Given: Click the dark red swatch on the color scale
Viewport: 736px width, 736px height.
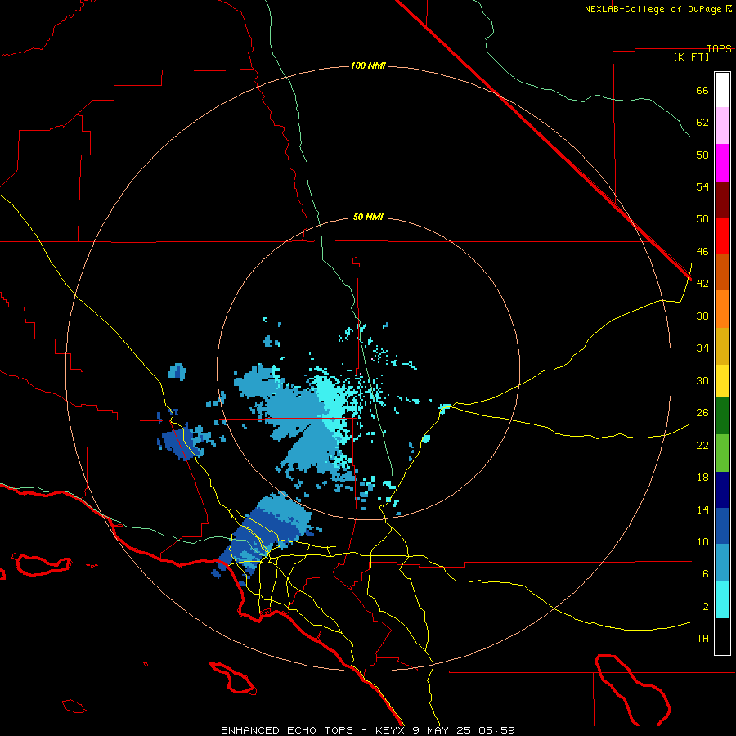Looking at the screenshot, I should pos(722,200).
